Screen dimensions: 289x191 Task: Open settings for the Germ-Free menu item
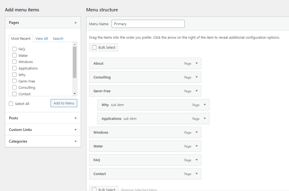[x=196, y=91]
